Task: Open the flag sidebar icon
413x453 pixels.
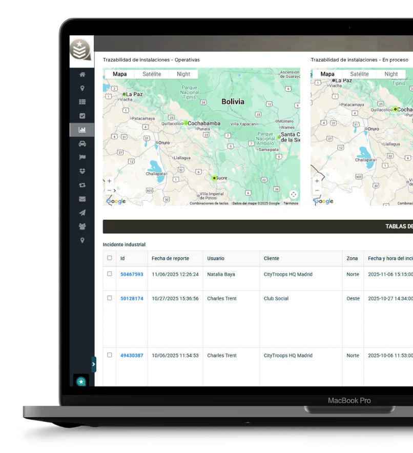Action: (x=82, y=157)
